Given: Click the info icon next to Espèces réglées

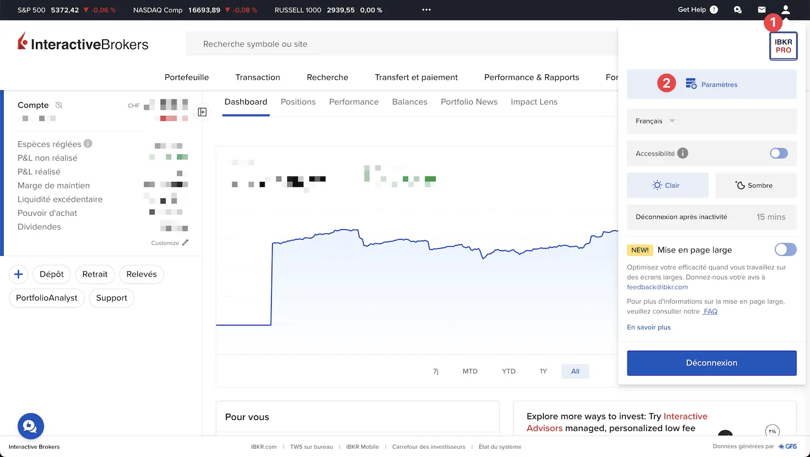Looking at the screenshot, I should 88,144.
